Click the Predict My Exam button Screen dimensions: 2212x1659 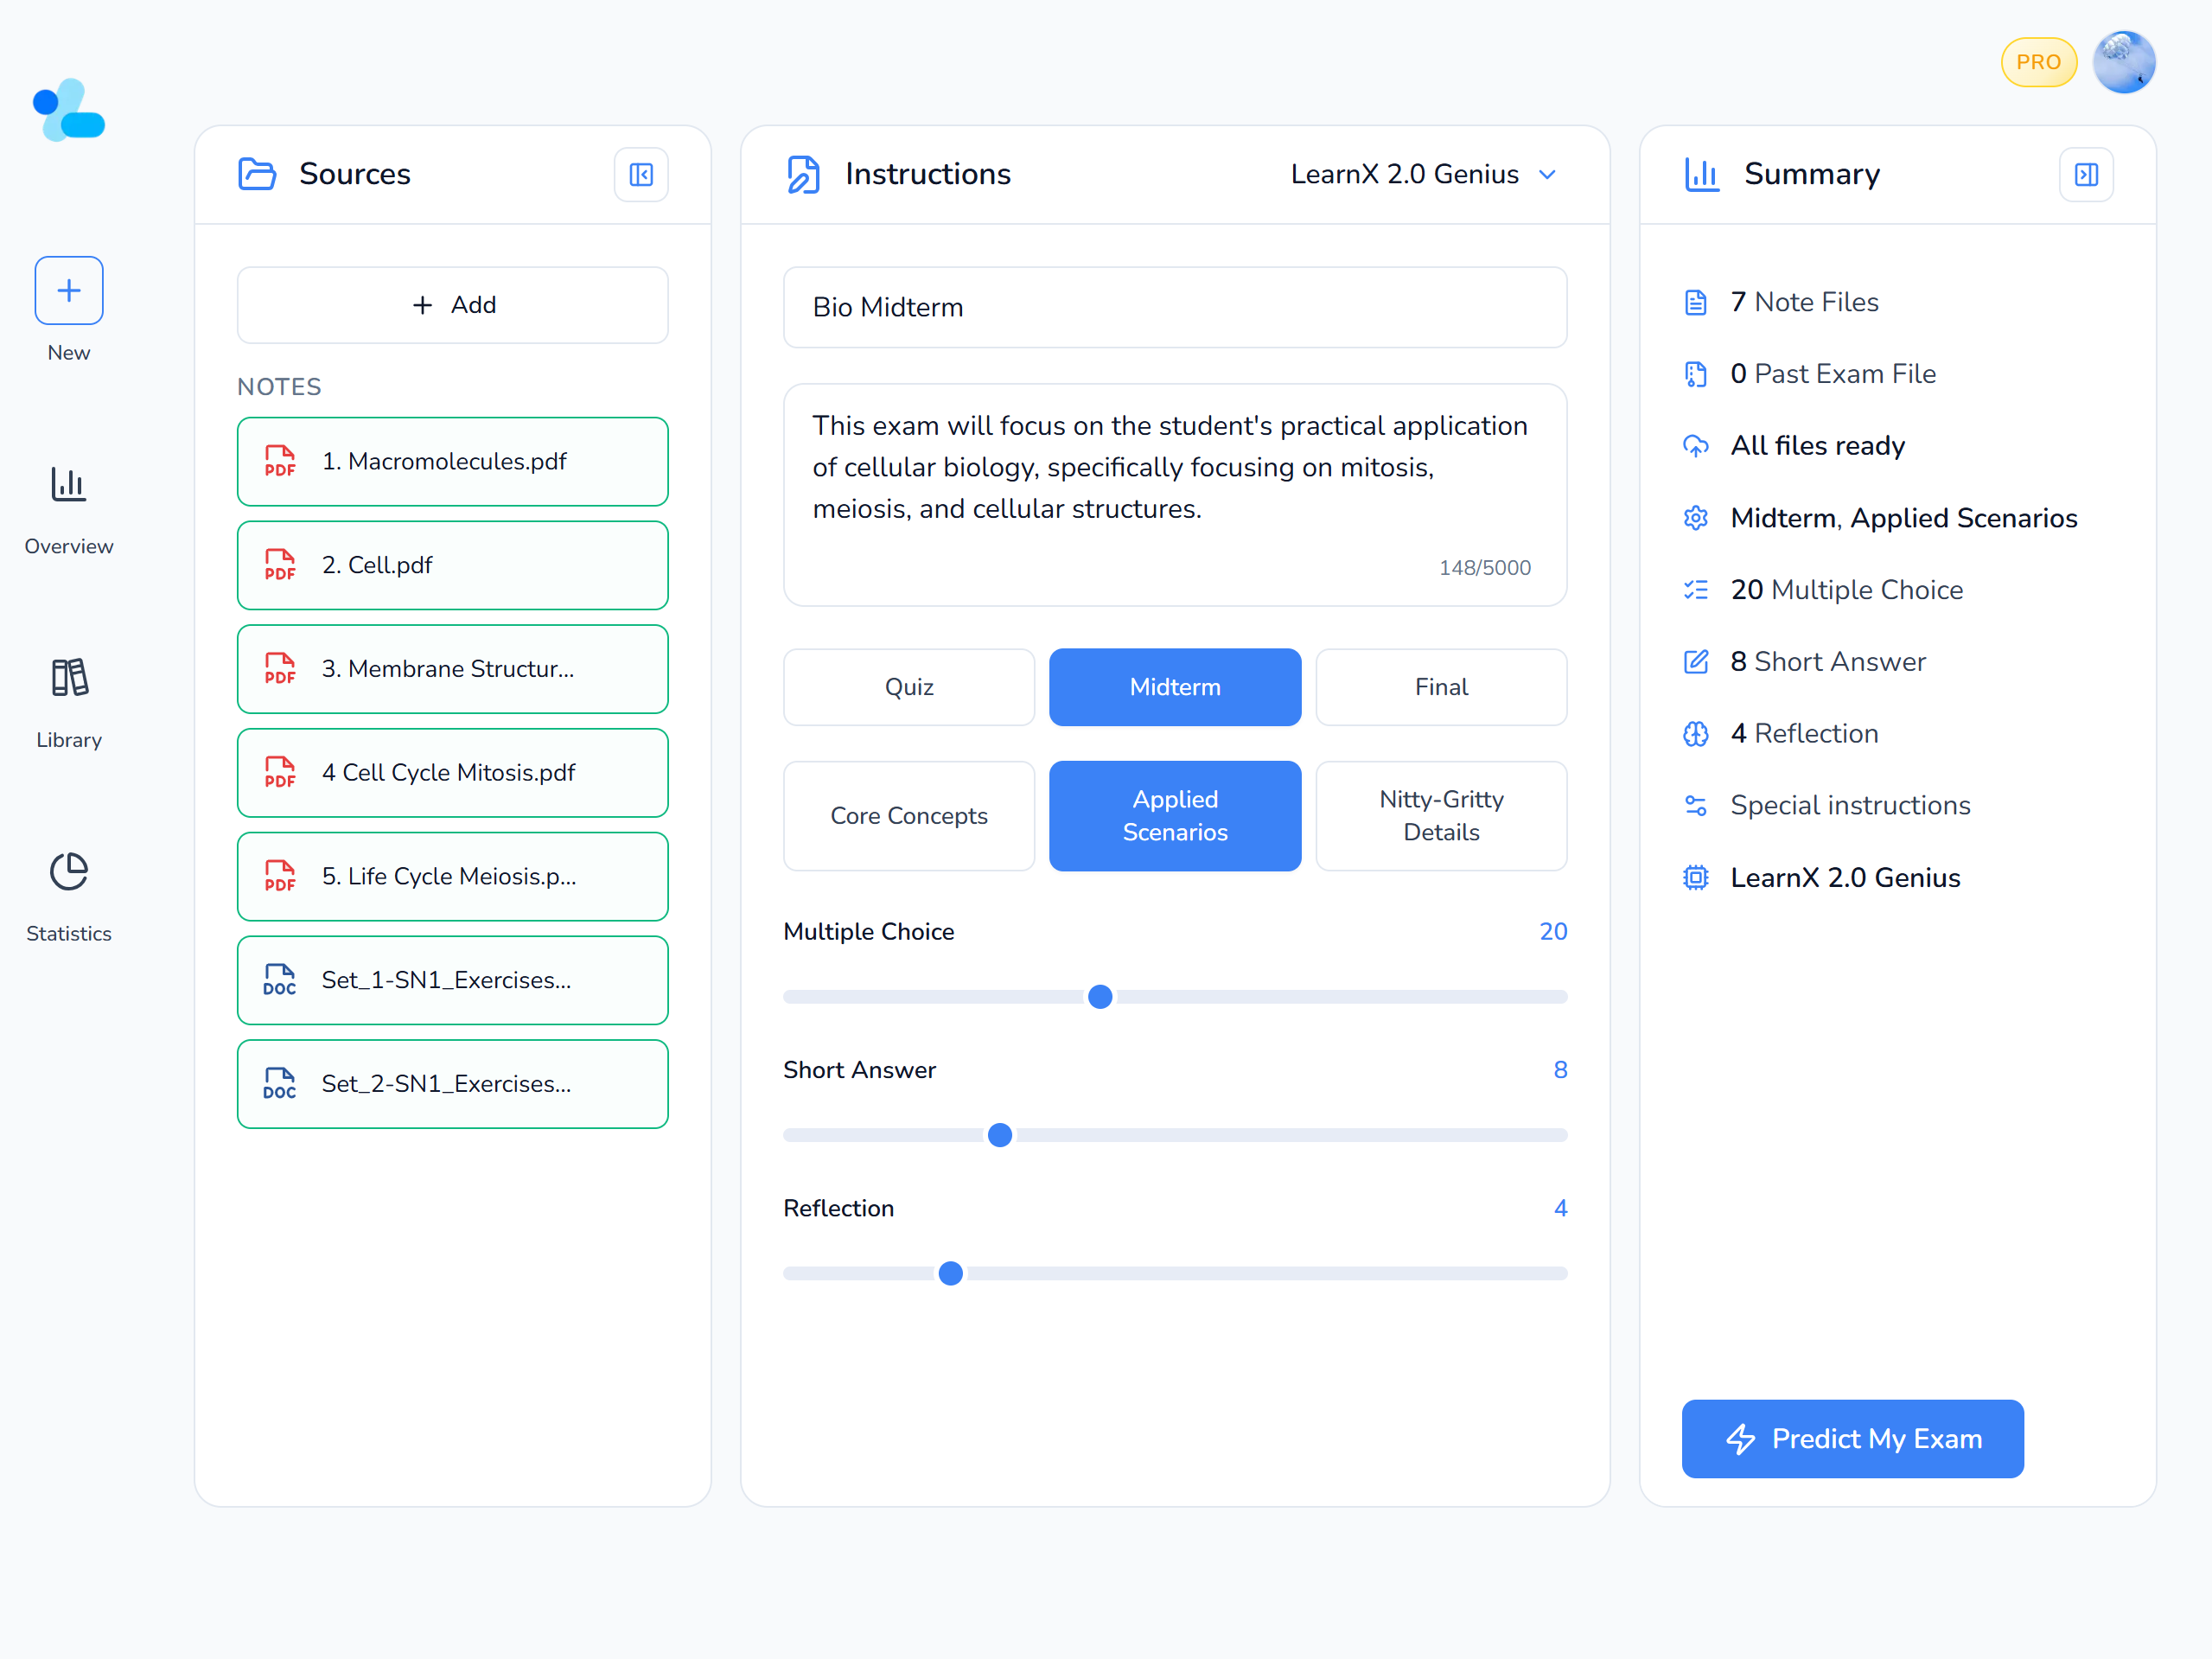tap(1852, 1438)
